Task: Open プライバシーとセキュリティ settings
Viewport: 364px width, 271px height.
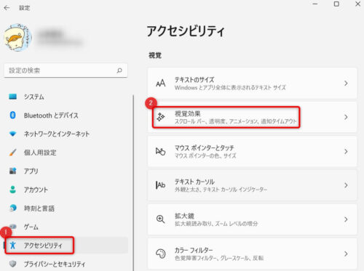Action: tap(66, 264)
